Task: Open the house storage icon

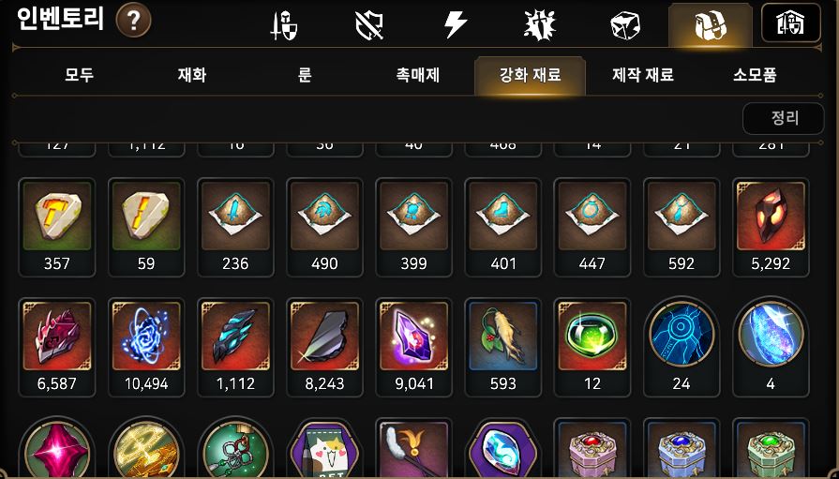Action: (790, 23)
